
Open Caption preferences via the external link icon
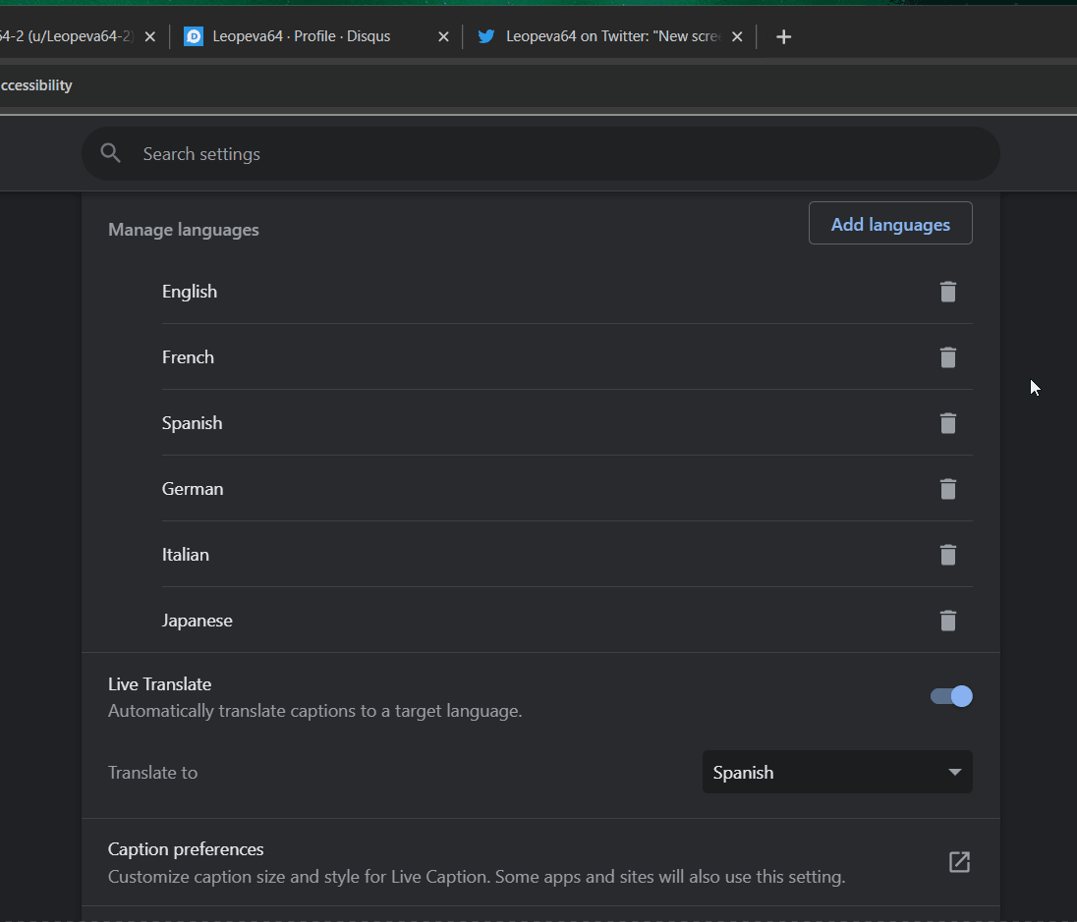click(958, 861)
